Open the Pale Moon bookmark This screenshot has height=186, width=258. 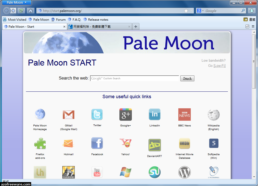click(39, 19)
